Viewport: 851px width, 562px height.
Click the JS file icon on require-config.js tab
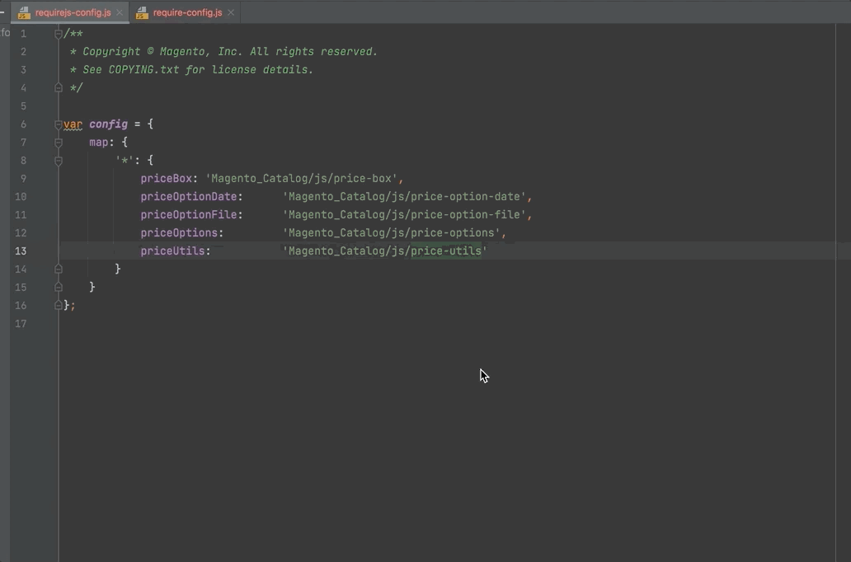[142, 12]
